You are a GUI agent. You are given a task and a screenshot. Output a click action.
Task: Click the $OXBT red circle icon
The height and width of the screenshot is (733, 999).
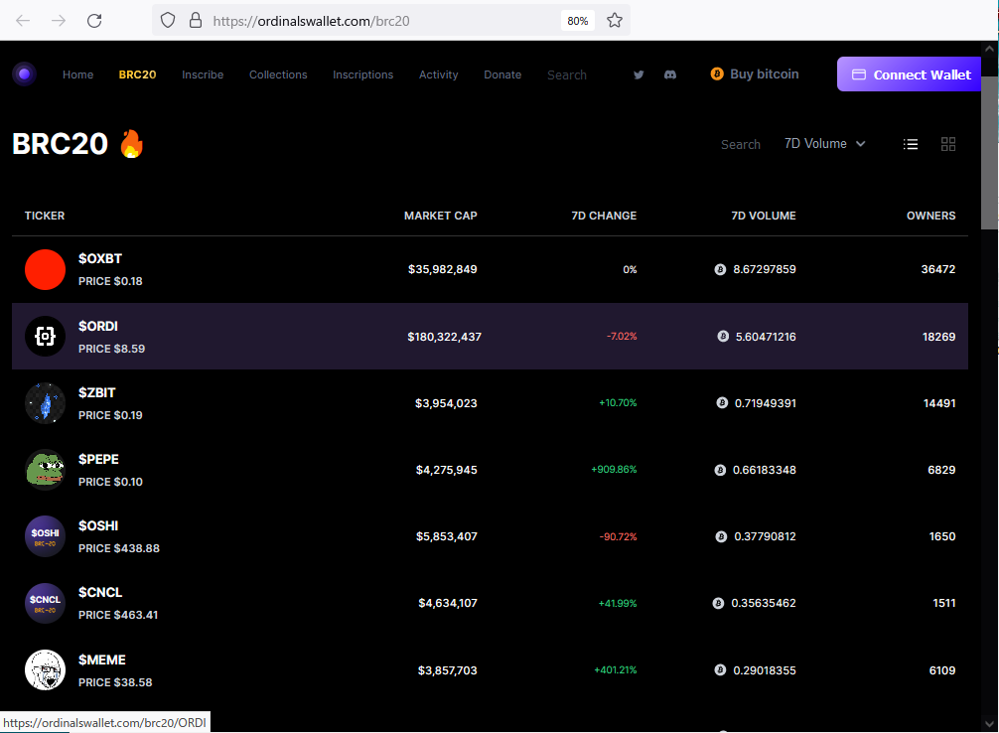click(x=45, y=270)
